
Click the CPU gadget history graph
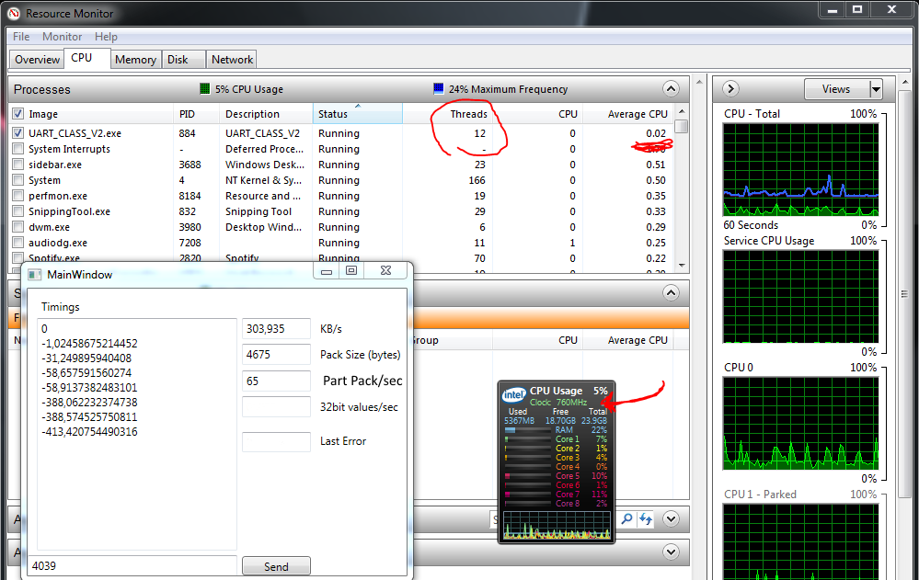[x=557, y=525]
